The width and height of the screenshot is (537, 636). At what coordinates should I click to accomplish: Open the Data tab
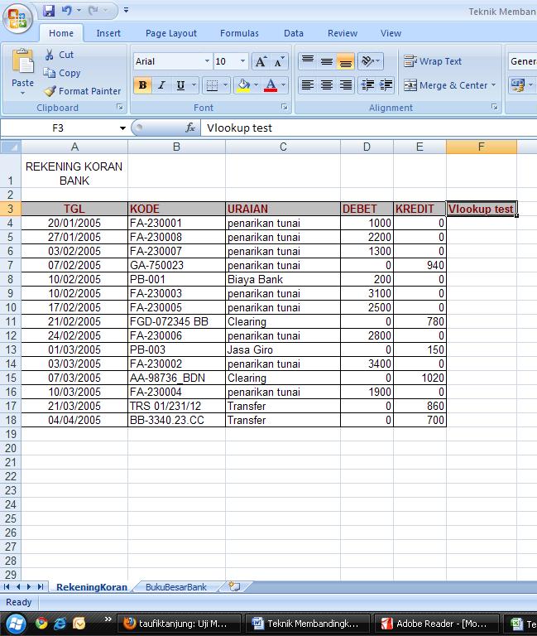coord(294,33)
